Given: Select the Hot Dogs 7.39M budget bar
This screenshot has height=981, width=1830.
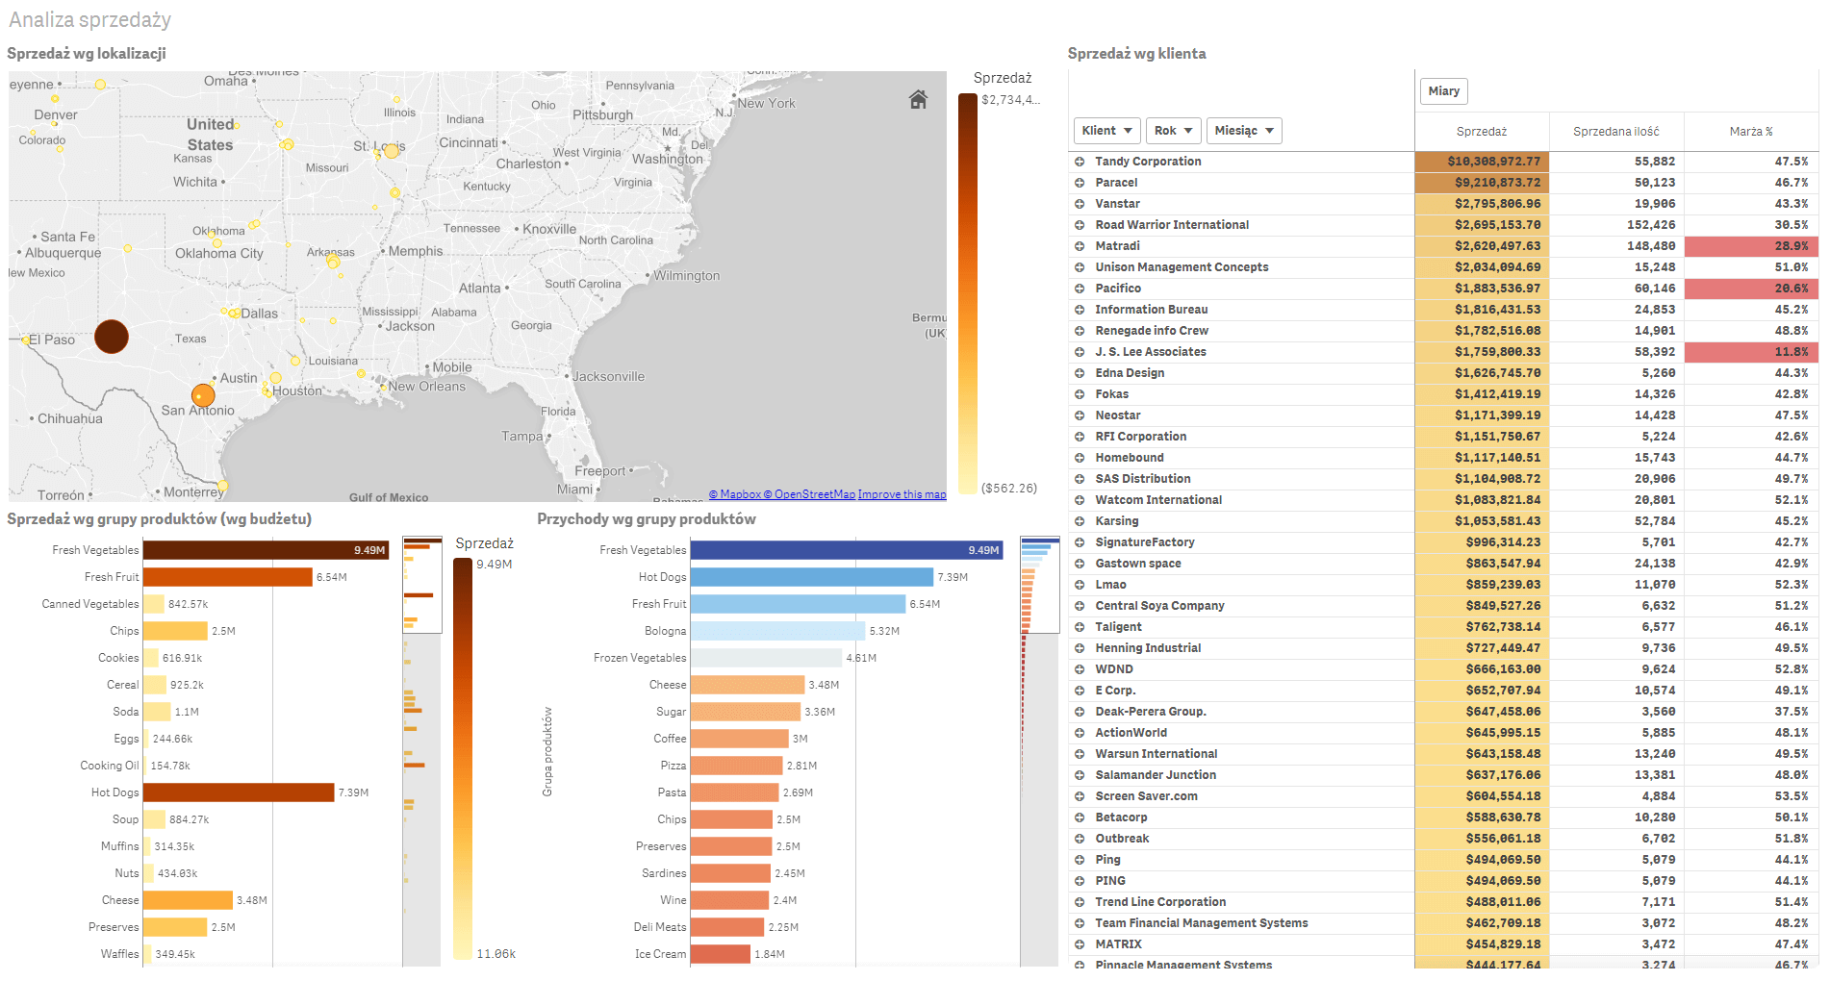Looking at the screenshot, I should tap(239, 792).
